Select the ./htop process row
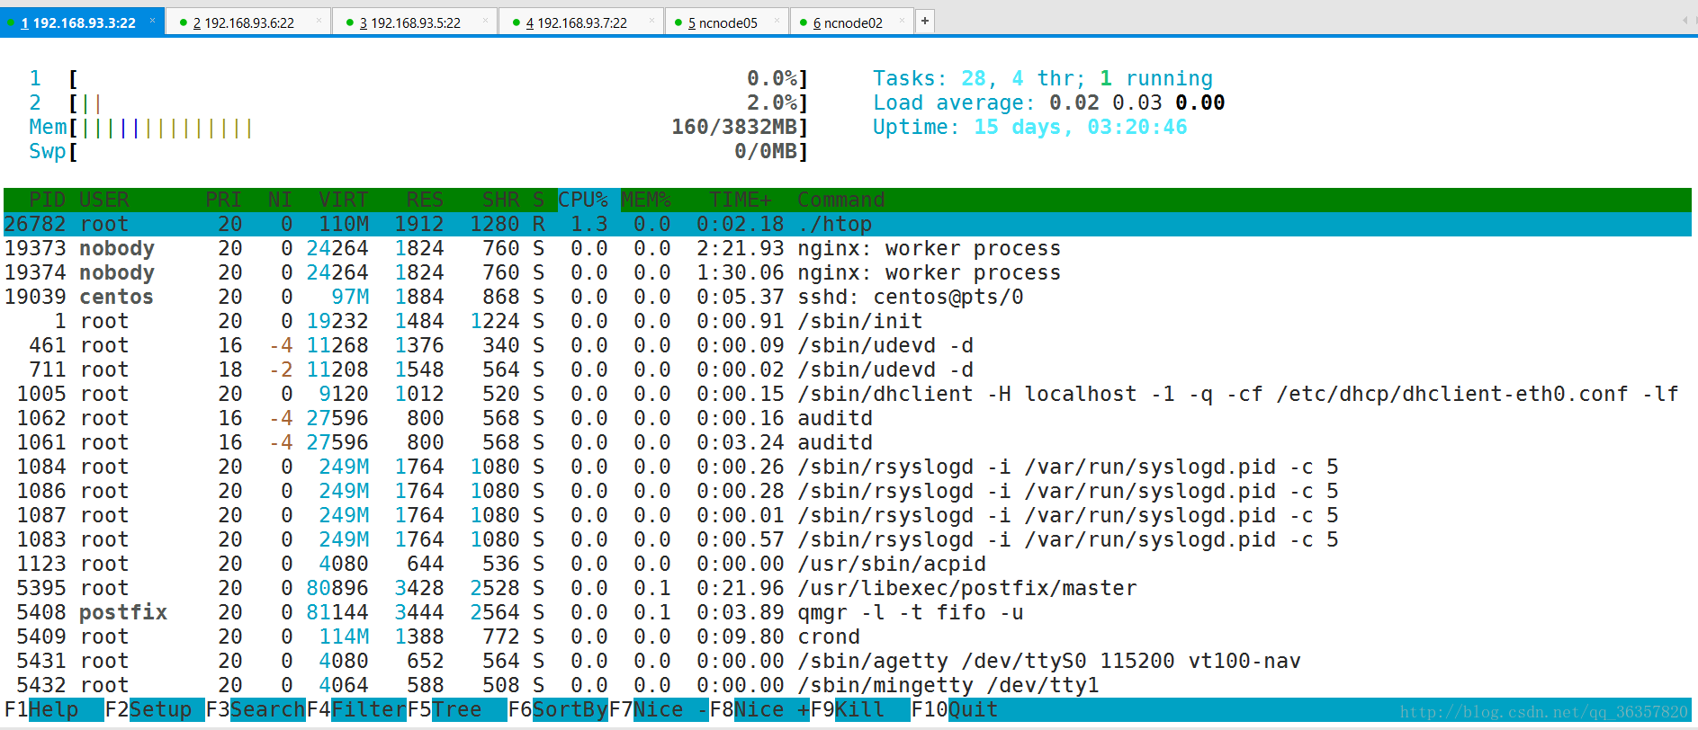The height and width of the screenshot is (730, 1698). click(848, 224)
